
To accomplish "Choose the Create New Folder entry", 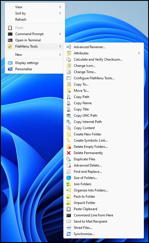I will 103,134.
